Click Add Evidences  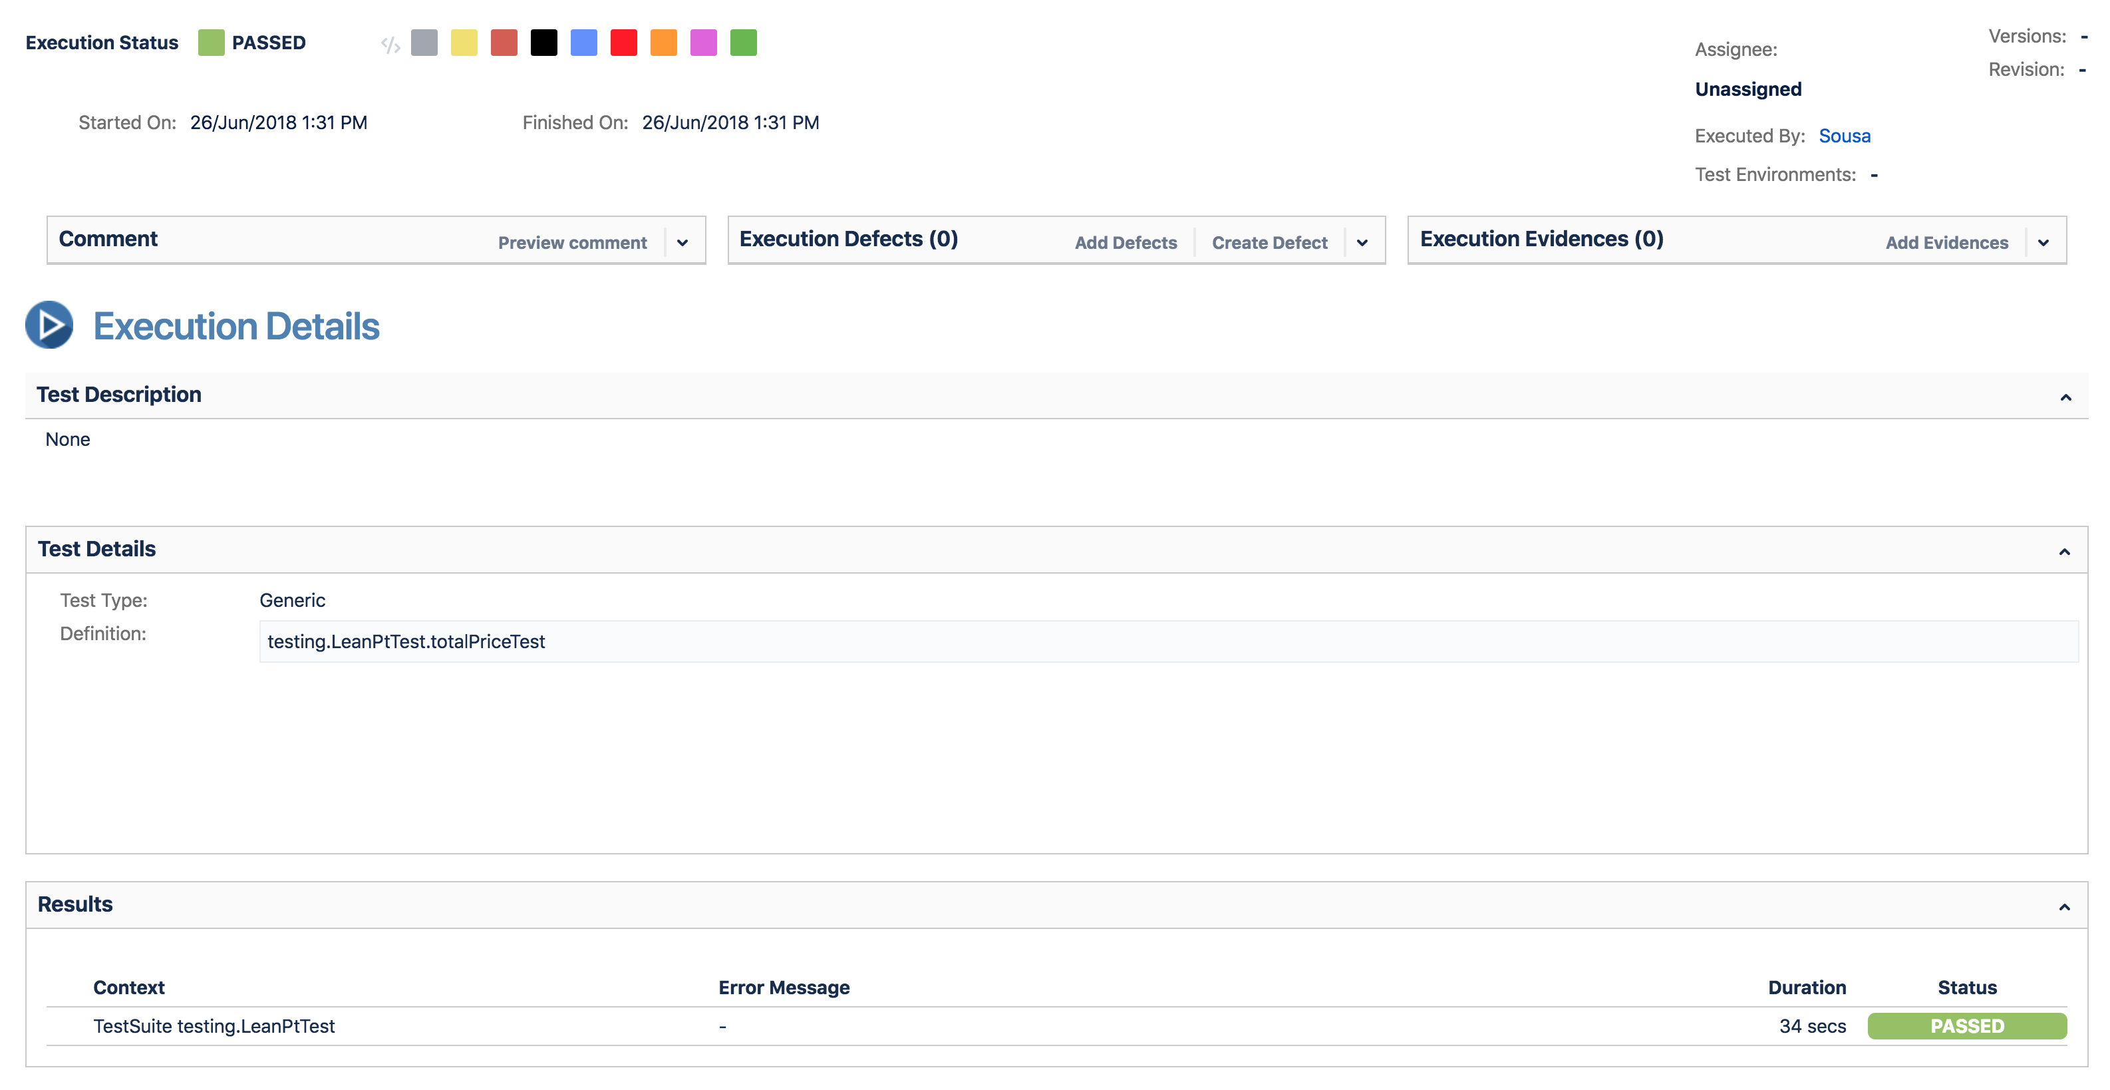(1947, 243)
